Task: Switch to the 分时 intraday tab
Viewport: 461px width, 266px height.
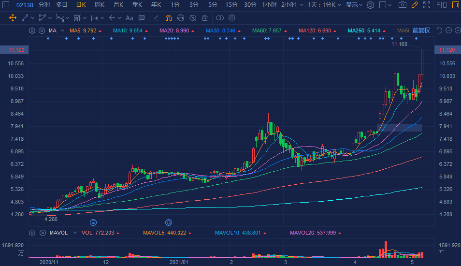Action: click(x=44, y=5)
